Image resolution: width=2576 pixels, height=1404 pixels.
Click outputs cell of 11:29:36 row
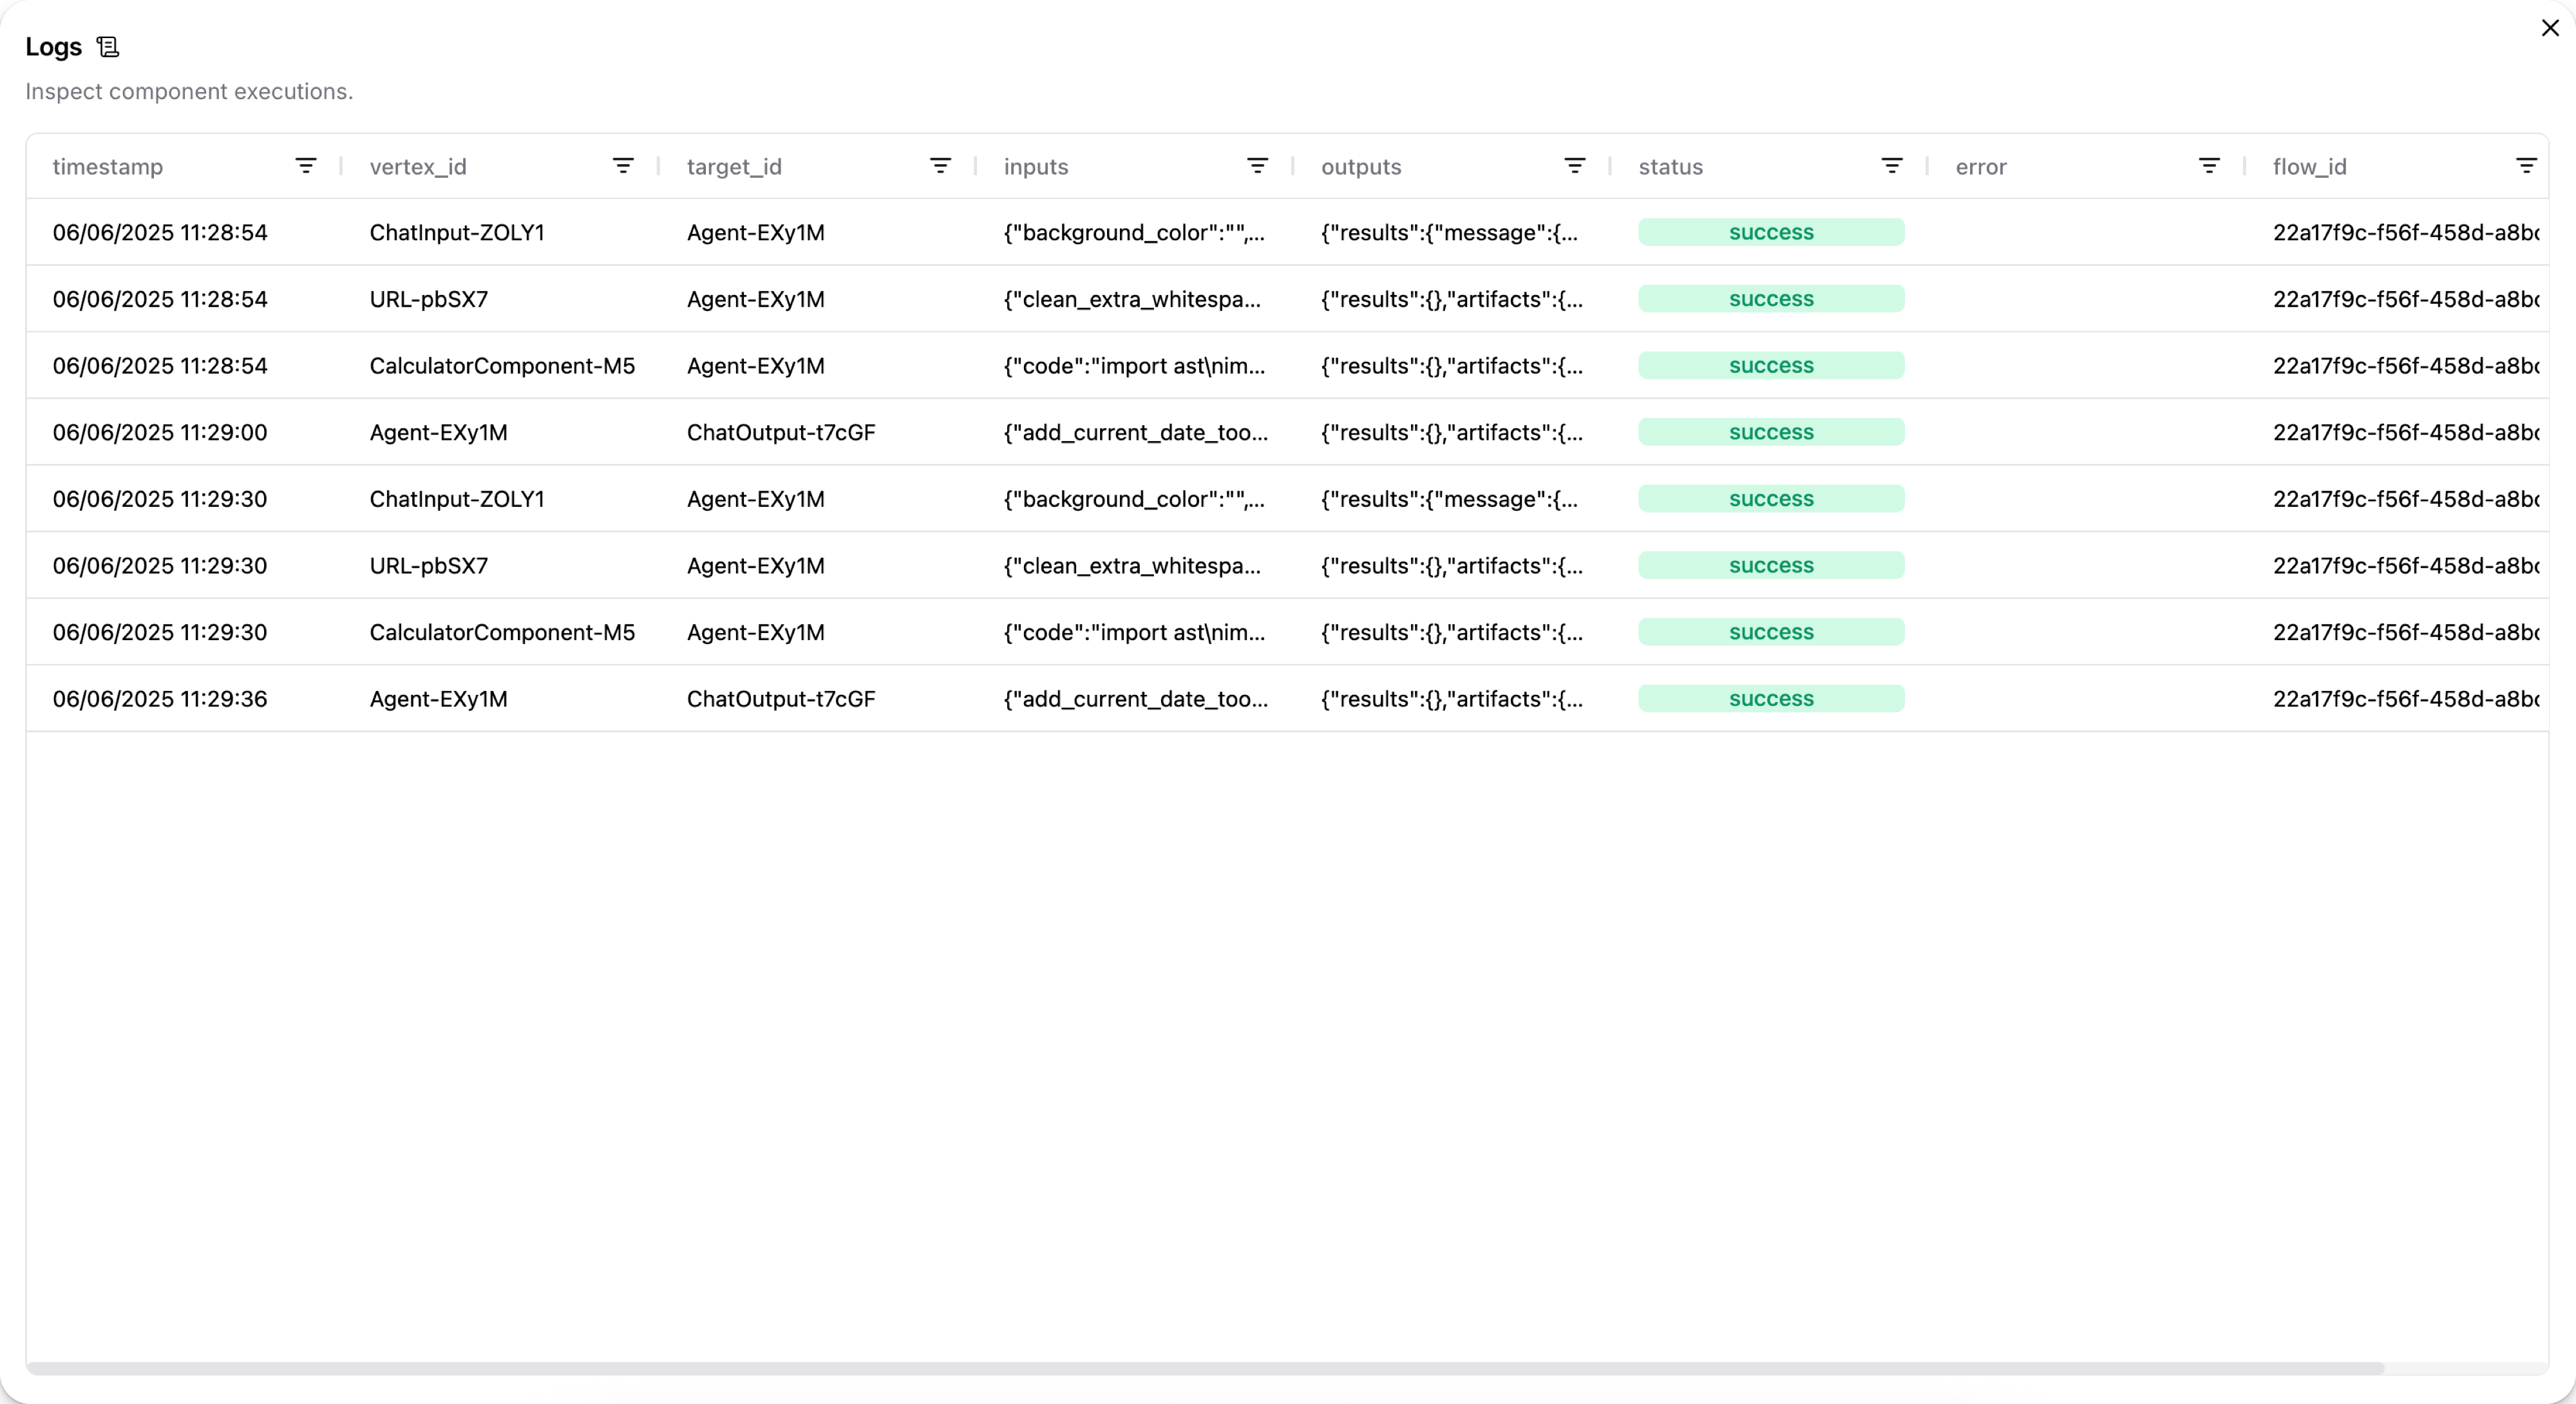(x=1451, y=699)
